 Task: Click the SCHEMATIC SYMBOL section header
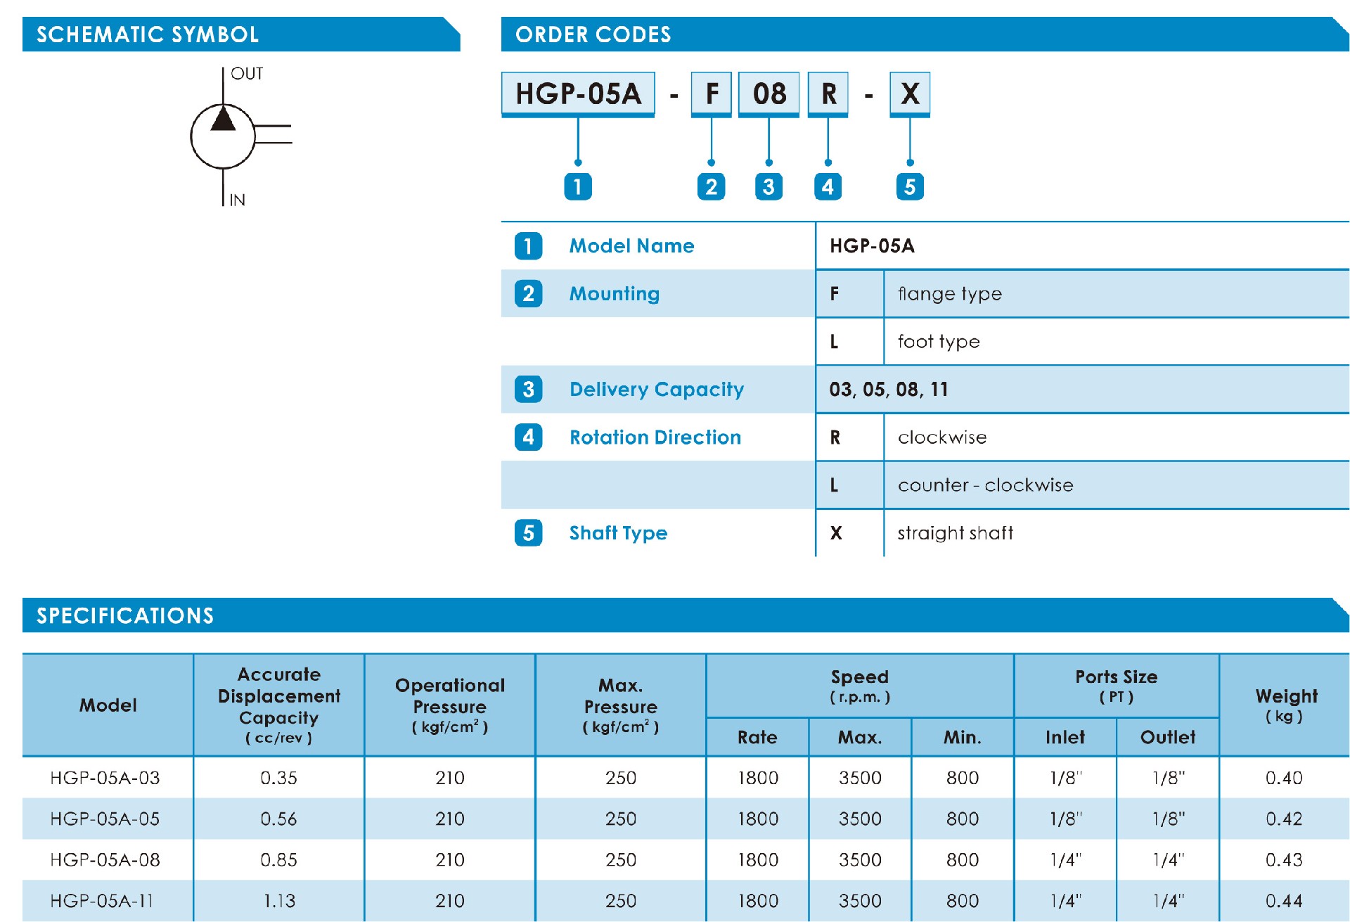tap(241, 34)
